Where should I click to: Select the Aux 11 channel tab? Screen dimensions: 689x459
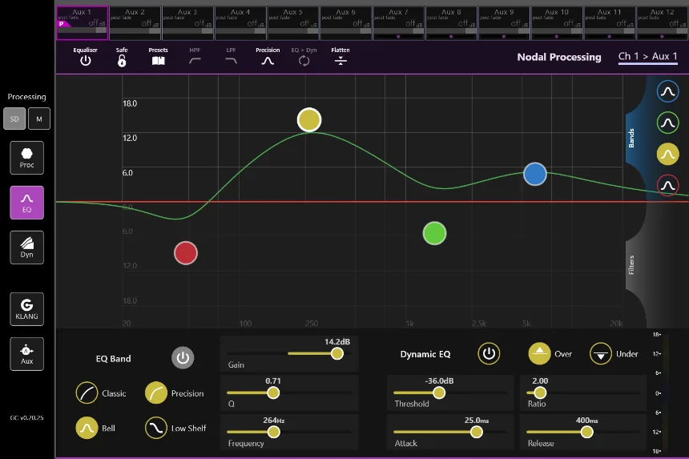point(610,23)
